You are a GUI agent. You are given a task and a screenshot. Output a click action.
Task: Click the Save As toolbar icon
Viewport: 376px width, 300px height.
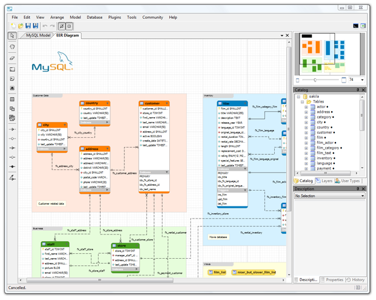click(36, 26)
